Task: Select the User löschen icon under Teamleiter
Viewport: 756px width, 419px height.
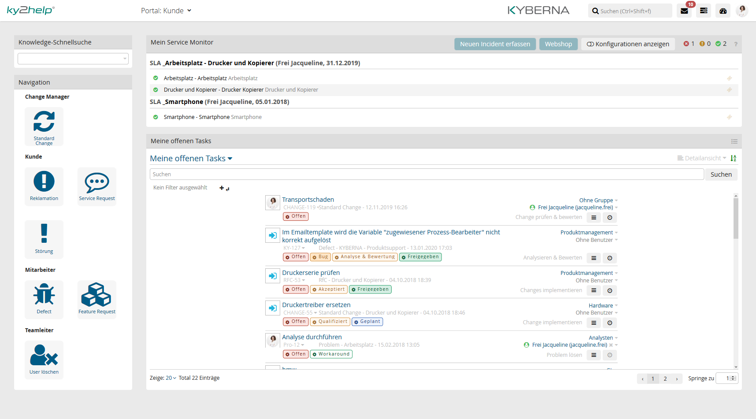Action: click(44, 360)
